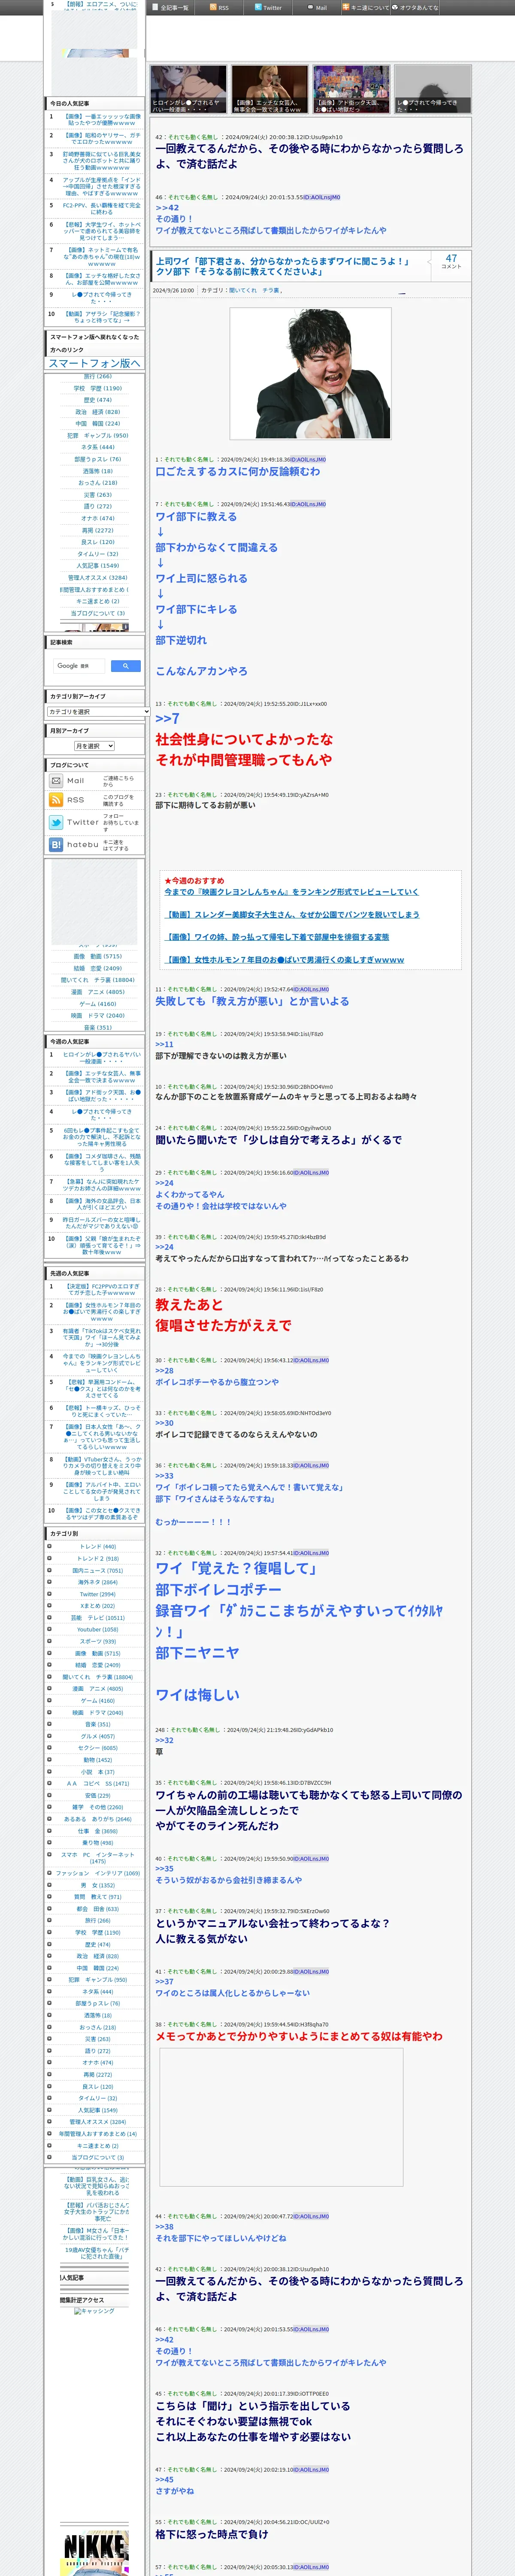The height and width of the screenshot is (2576, 515).
Task: Click the arrow icon beside 海外ネタ (2864)
Action: click(x=49, y=1582)
